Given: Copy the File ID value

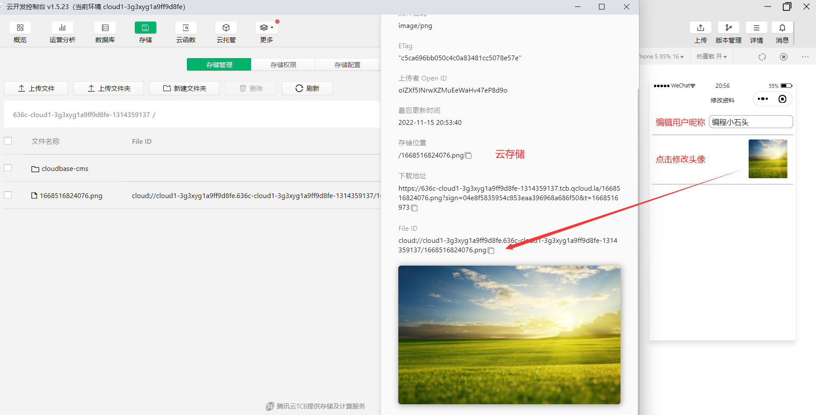Looking at the screenshot, I should [491, 251].
